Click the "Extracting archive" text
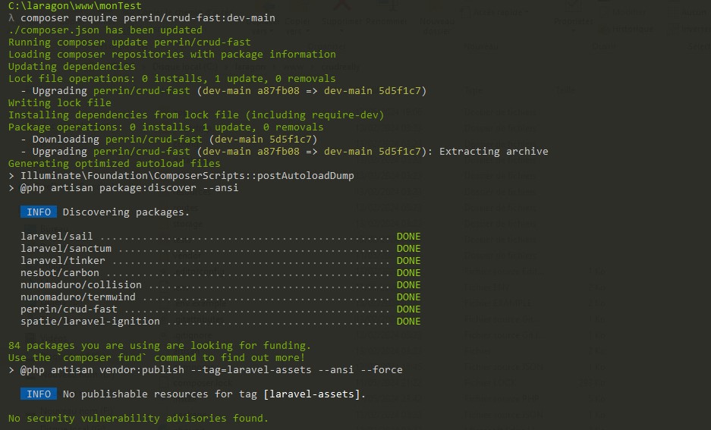 pyautogui.click(x=493, y=152)
